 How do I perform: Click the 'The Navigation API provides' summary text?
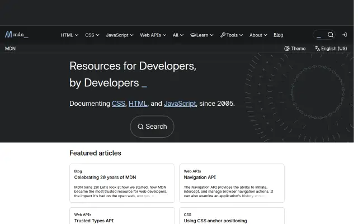click(228, 192)
